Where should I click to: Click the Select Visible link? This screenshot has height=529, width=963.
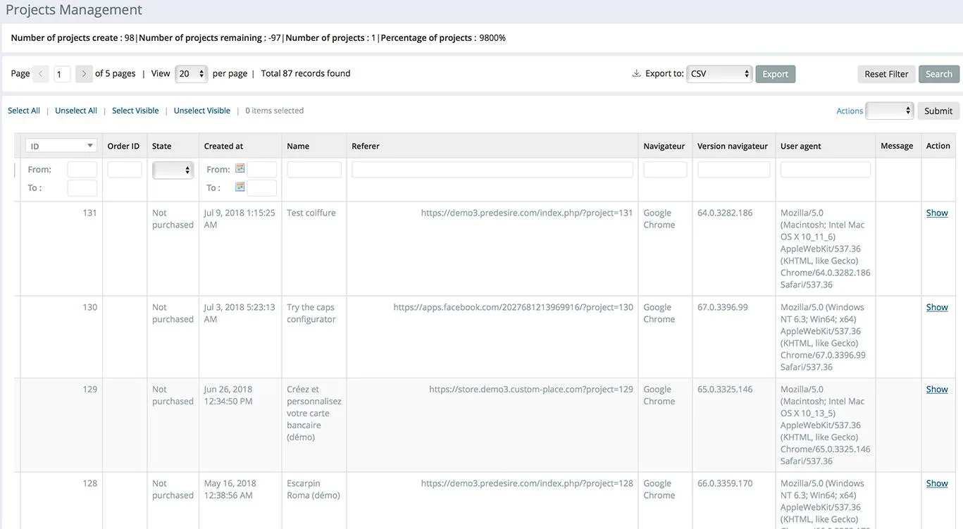135,111
